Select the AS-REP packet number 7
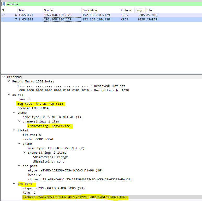202x201 pixels. [x=78, y=19]
